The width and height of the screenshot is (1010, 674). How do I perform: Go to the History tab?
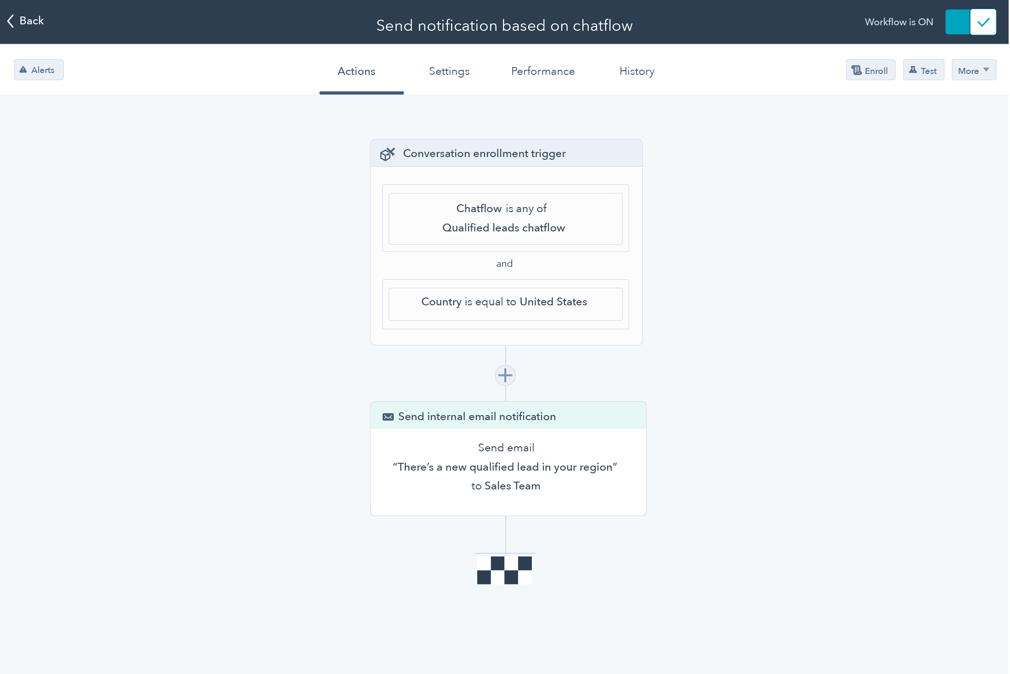636,71
